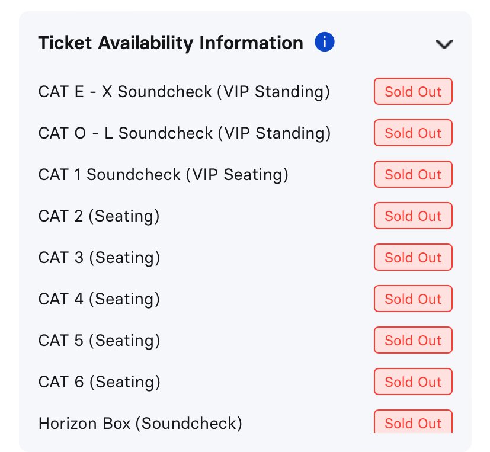The height and width of the screenshot is (452, 490).
Task: Click Sold Out badge for CAT 5 Seating
Action: (413, 341)
